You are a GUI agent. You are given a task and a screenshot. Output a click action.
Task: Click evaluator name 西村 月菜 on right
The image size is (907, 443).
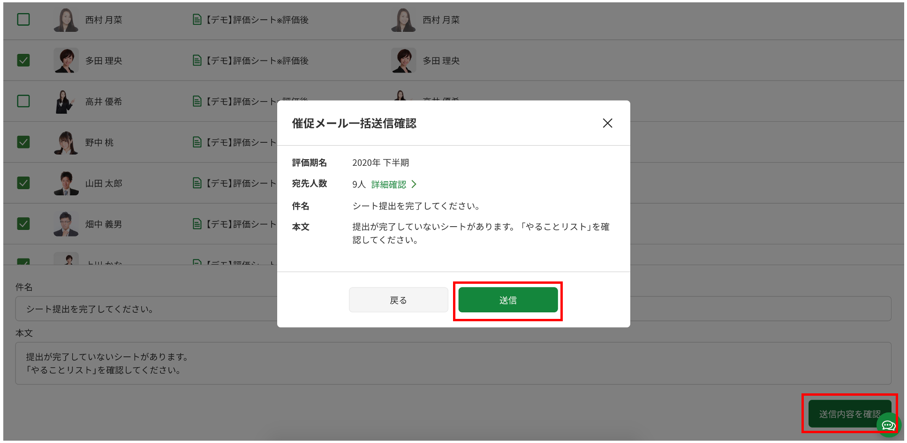[441, 20]
